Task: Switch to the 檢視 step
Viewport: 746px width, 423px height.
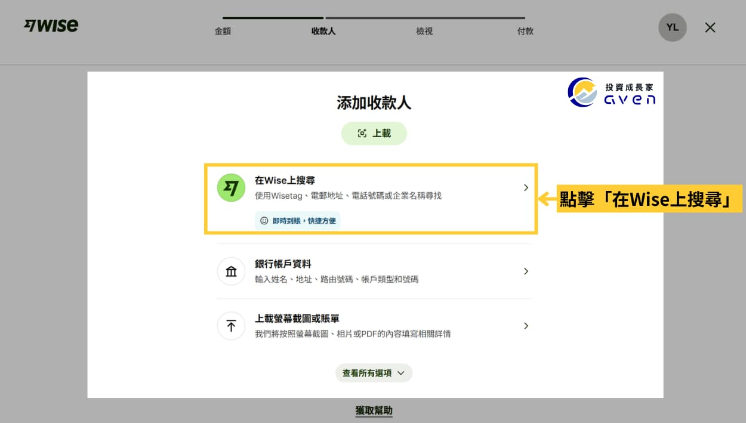Action: pos(424,31)
